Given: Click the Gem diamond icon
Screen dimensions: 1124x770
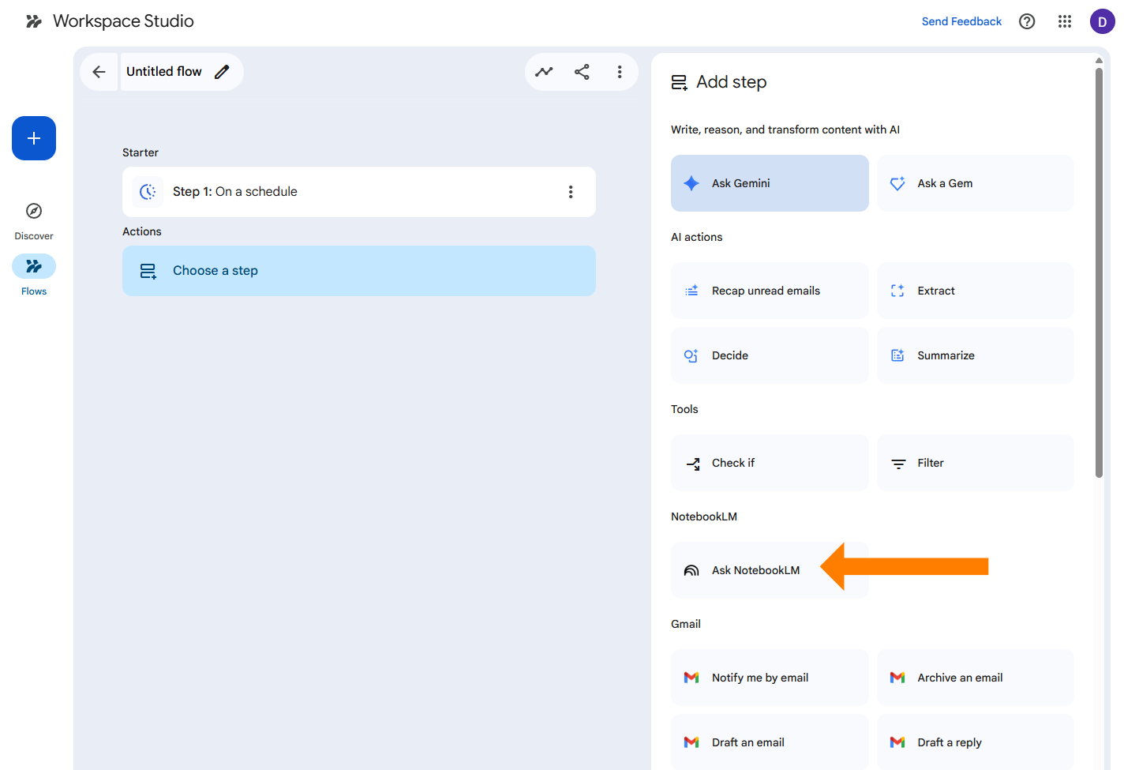Looking at the screenshot, I should 897,183.
